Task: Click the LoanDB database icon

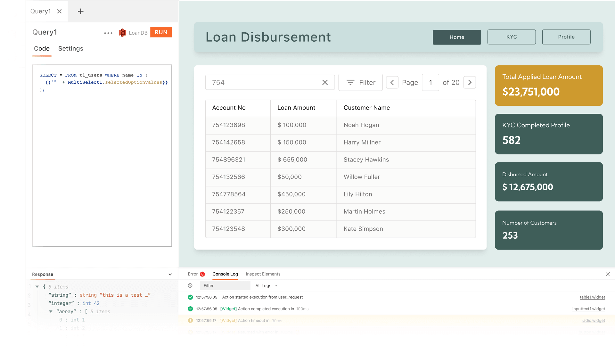Action: 122,32
